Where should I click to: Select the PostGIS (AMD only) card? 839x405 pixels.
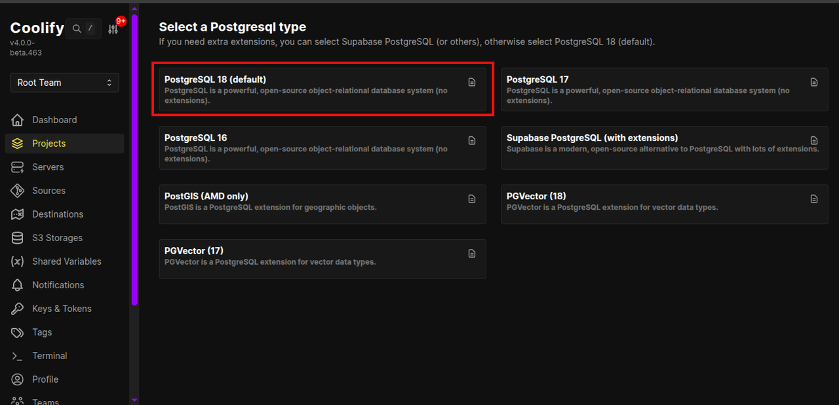[x=322, y=204]
